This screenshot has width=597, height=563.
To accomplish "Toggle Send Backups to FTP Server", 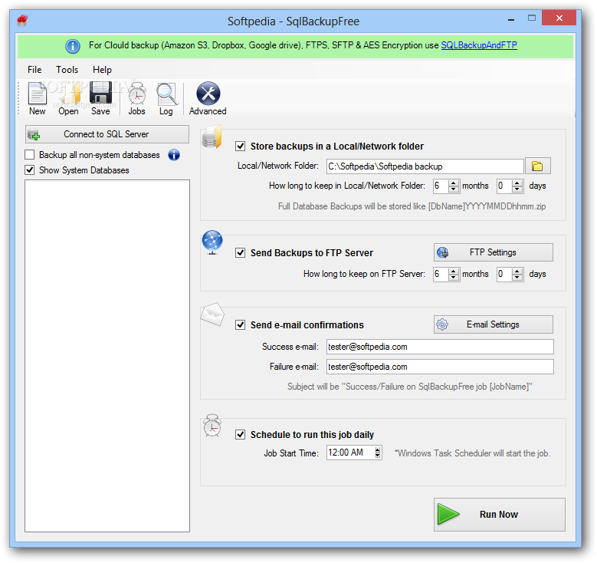I will (x=240, y=252).
